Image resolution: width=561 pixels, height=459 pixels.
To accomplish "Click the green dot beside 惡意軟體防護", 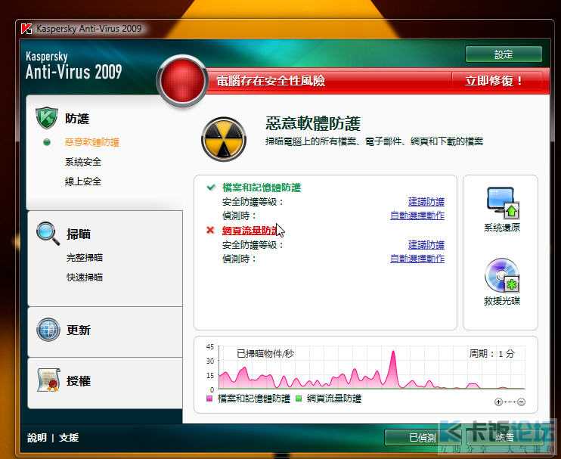I will pyautogui.click(x=47, y=142).
